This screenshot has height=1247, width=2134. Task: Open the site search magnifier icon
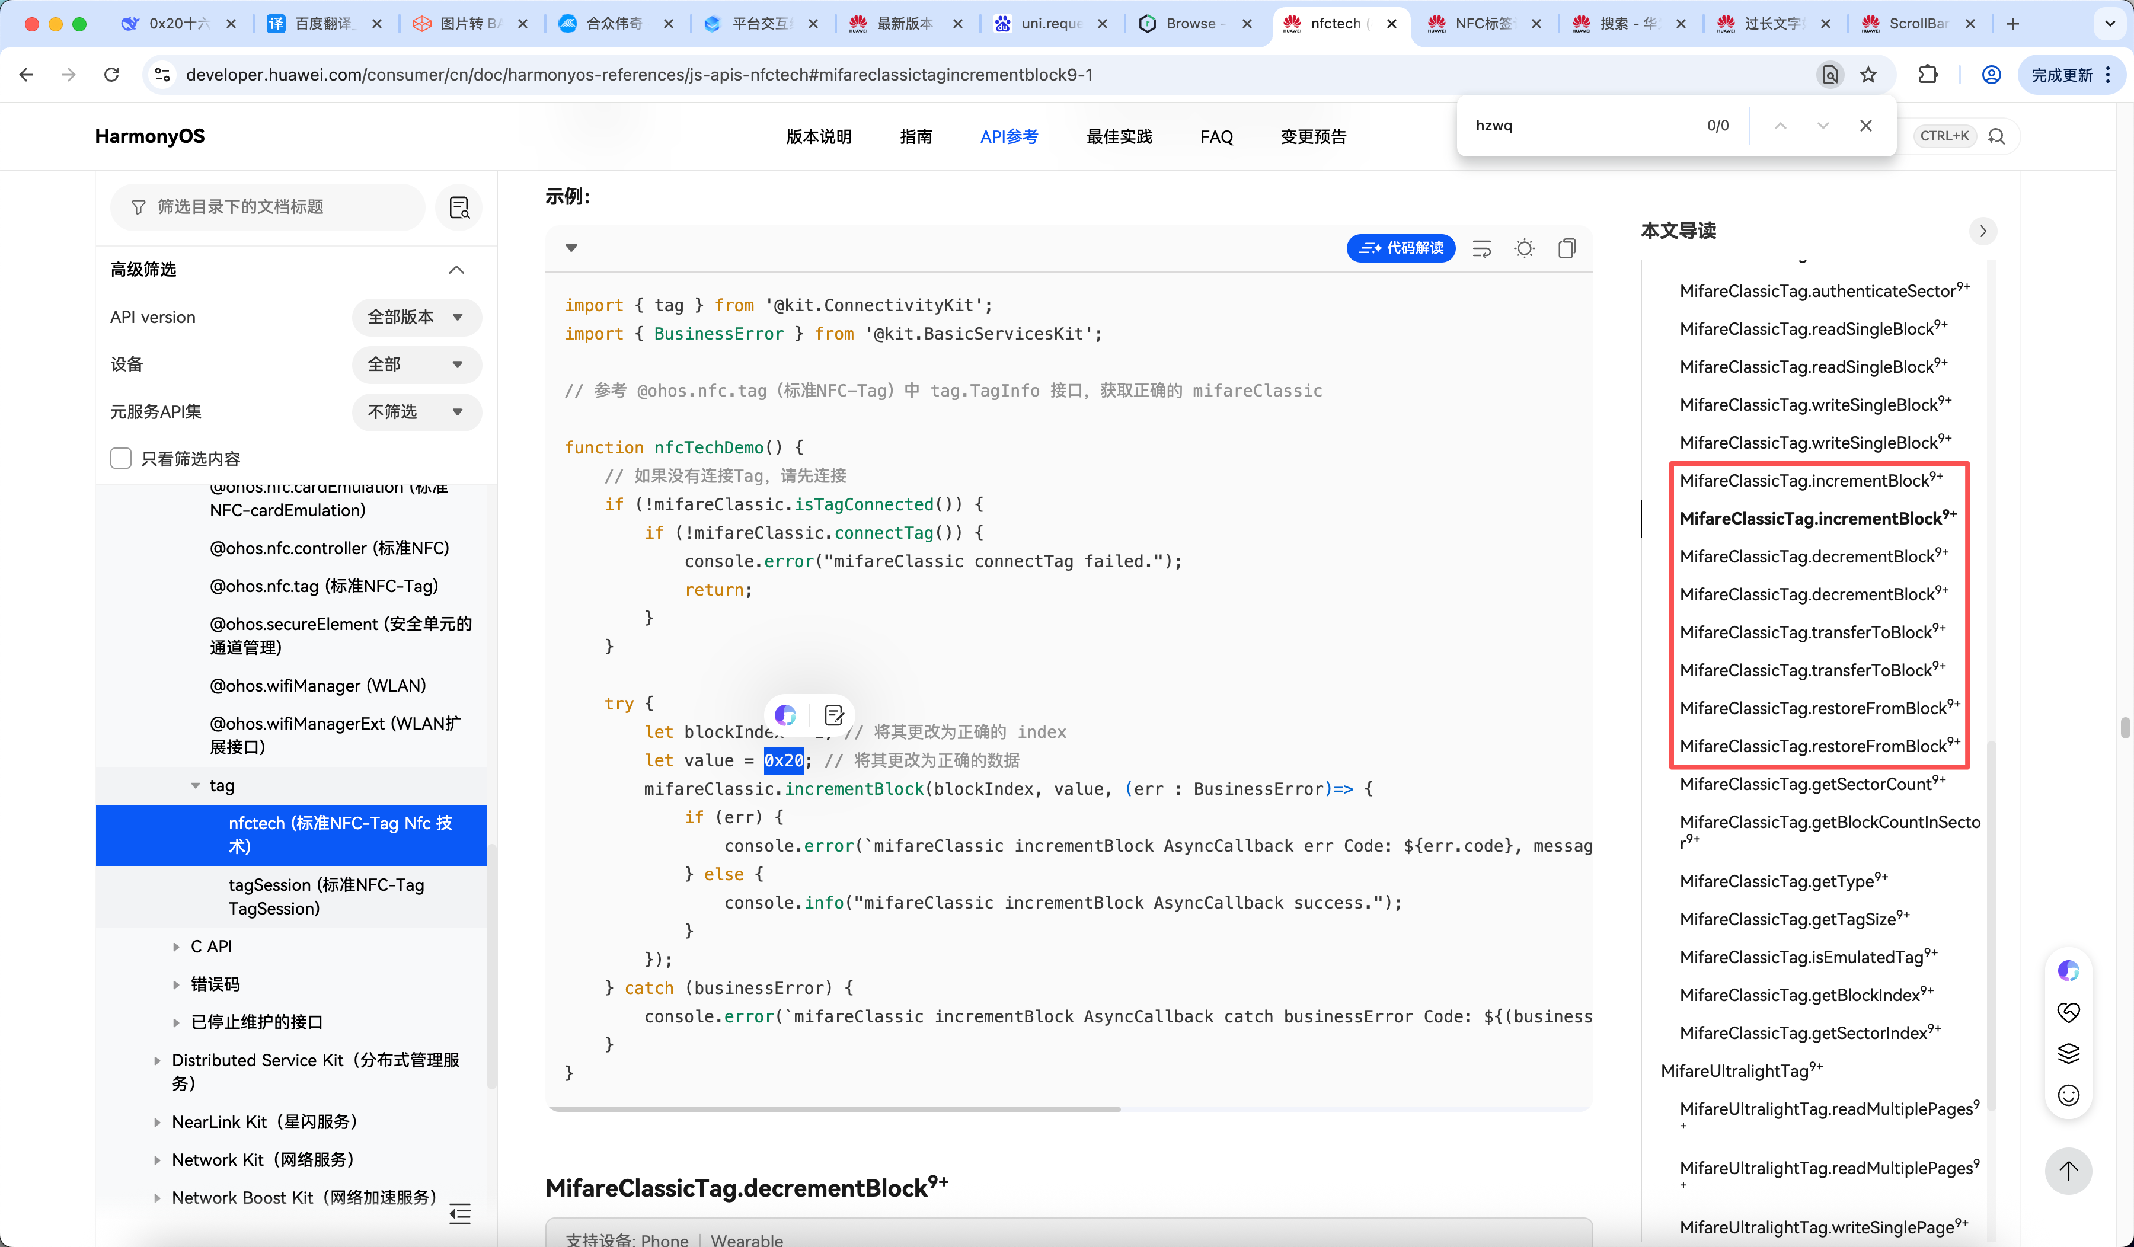(x=1997, y=136)
